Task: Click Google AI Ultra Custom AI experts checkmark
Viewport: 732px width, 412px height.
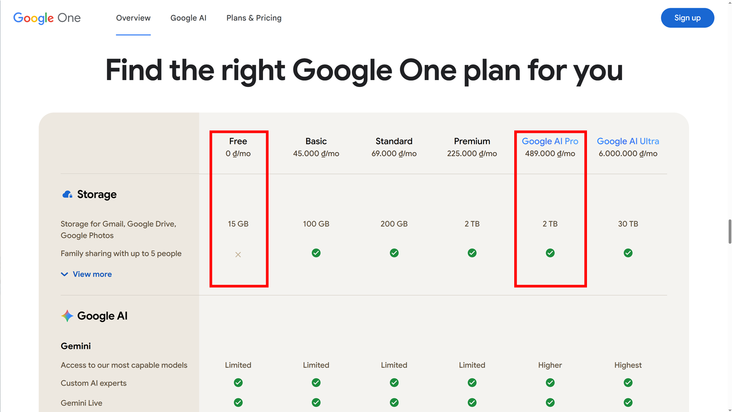Action: (628, 383)
